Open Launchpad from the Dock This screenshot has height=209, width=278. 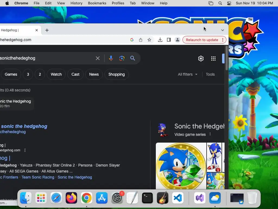[x=41, y=198]
